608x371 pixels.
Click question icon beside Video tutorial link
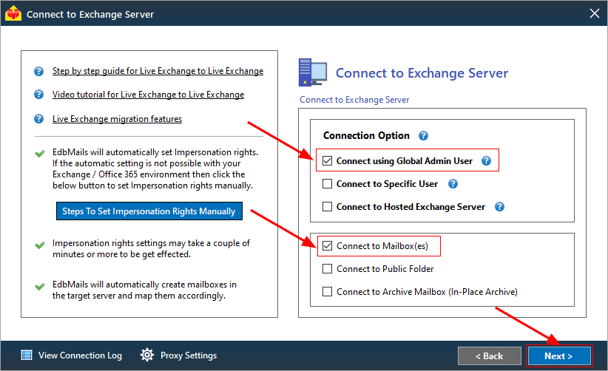point(38,94)
